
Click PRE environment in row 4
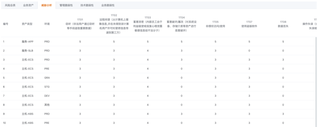47,69
